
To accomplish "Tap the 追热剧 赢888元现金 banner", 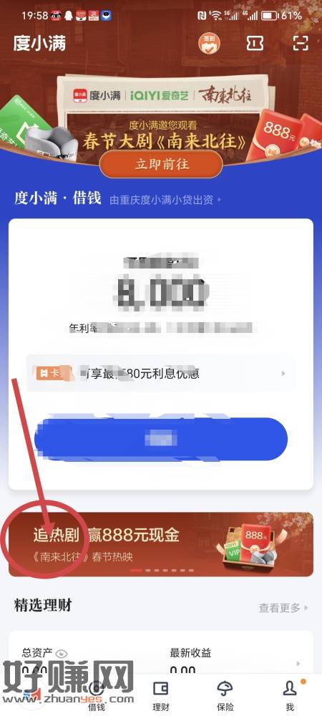I will pyautogui.click(x=161, y=544).
